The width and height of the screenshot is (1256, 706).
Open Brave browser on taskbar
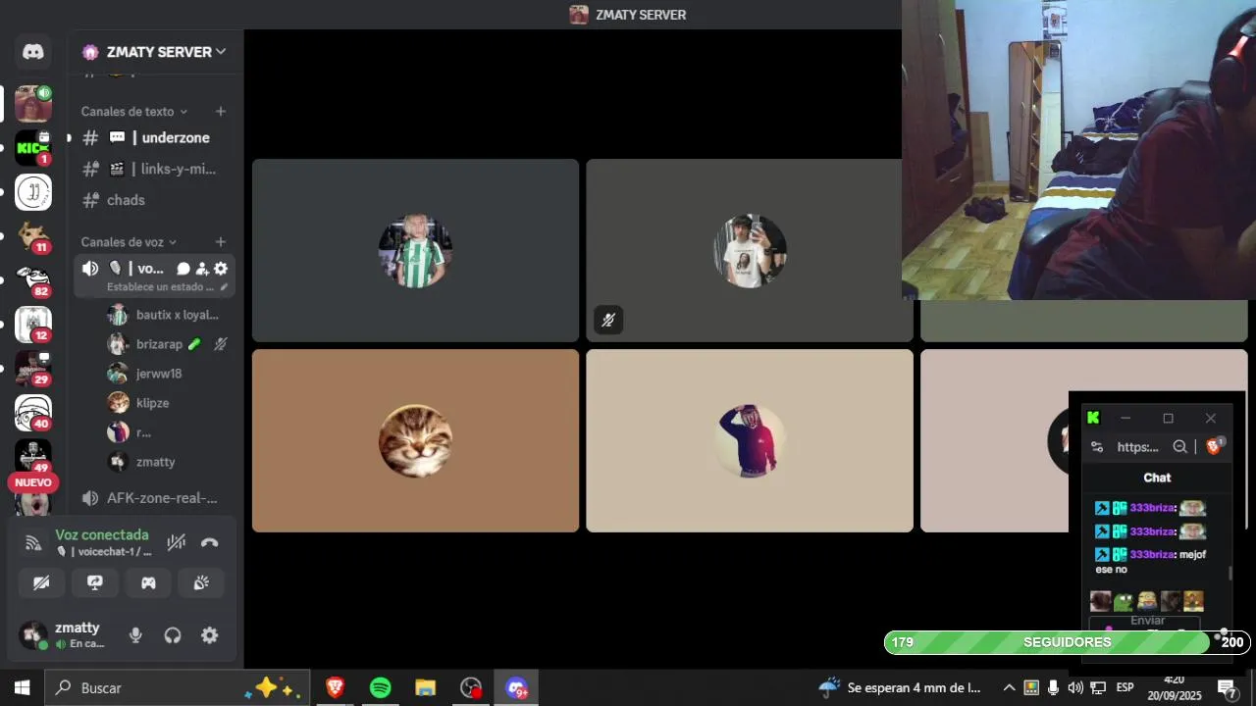tap(335, 688)
